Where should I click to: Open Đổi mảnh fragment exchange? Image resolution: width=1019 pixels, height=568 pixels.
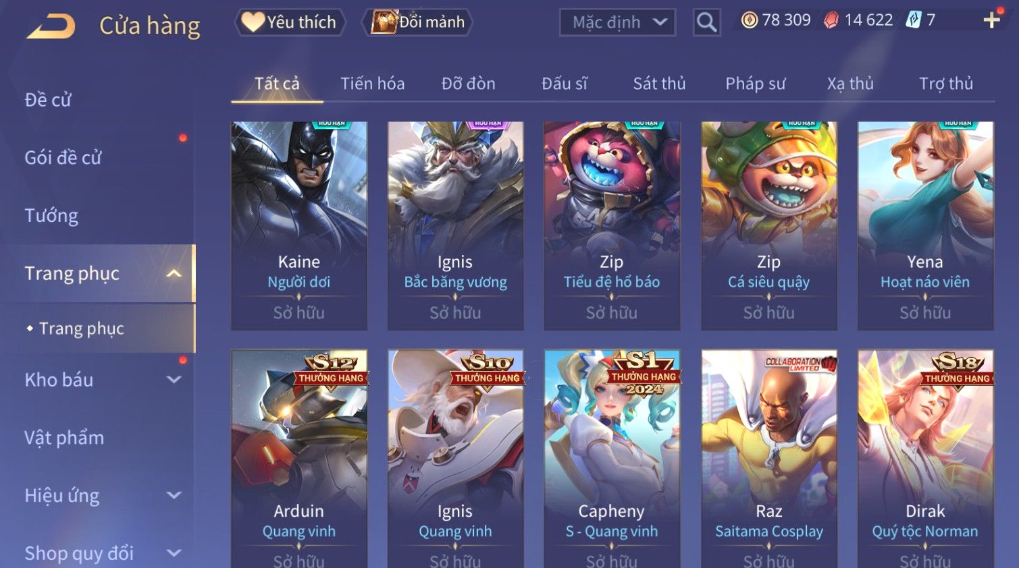pos(417,22)
